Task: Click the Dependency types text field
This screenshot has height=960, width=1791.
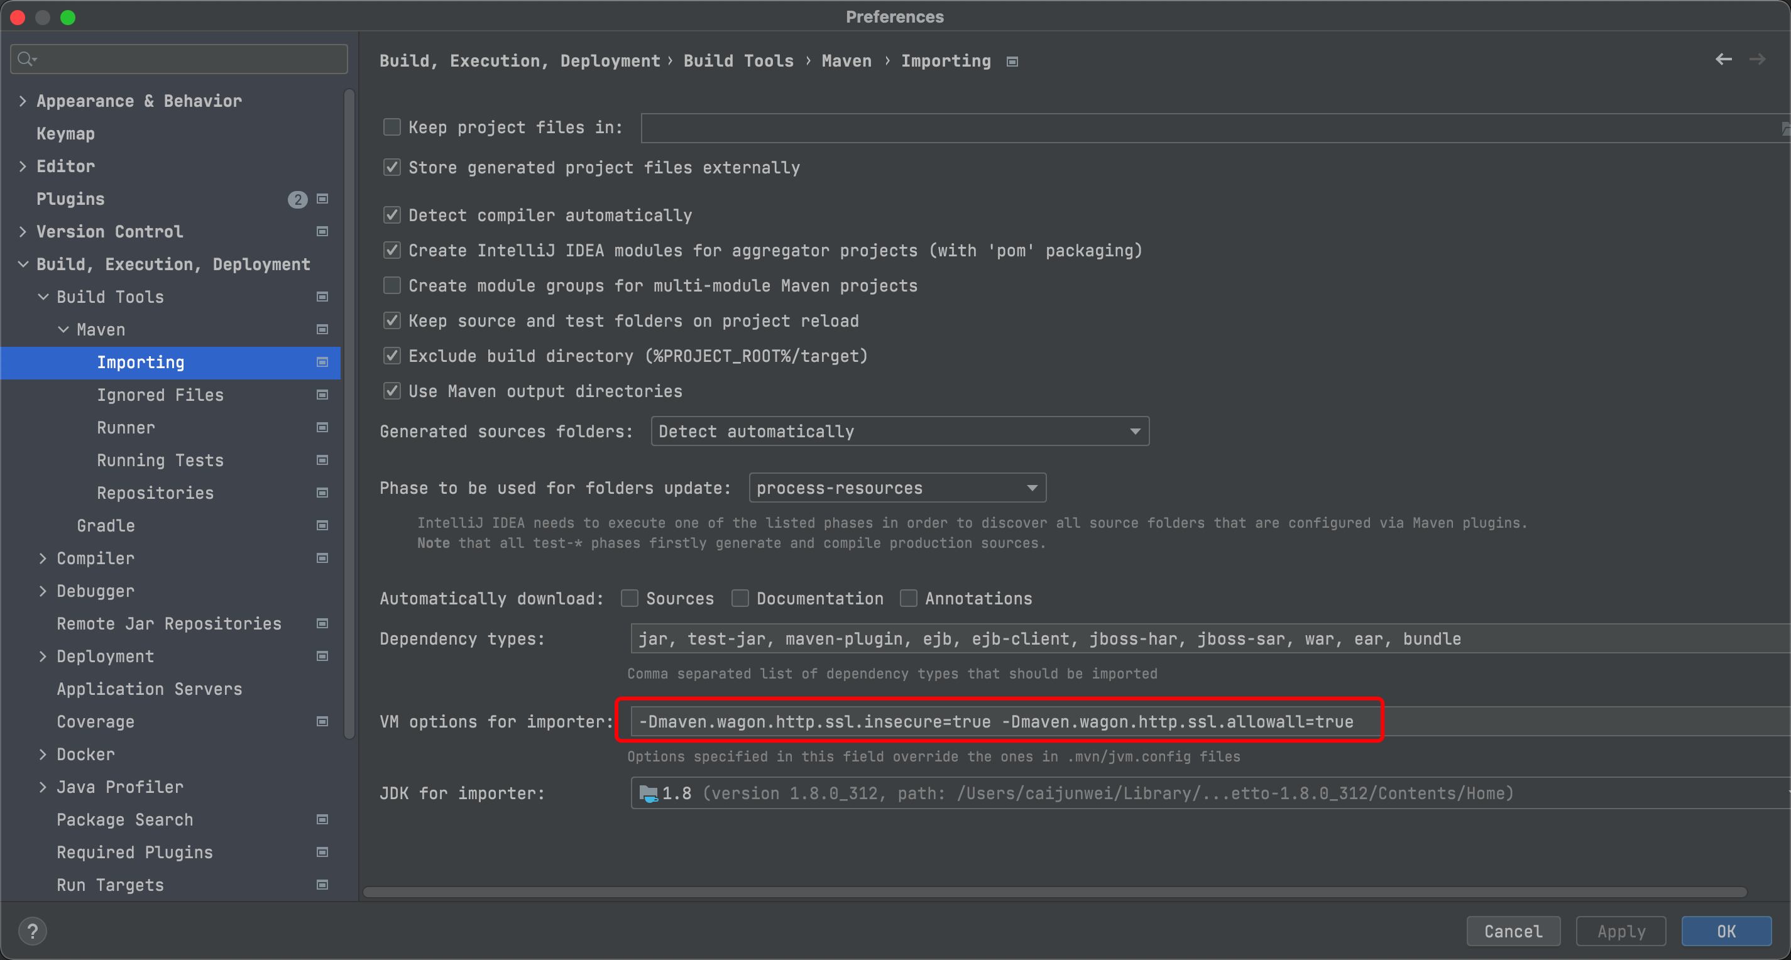Action: pos(1210,638)
